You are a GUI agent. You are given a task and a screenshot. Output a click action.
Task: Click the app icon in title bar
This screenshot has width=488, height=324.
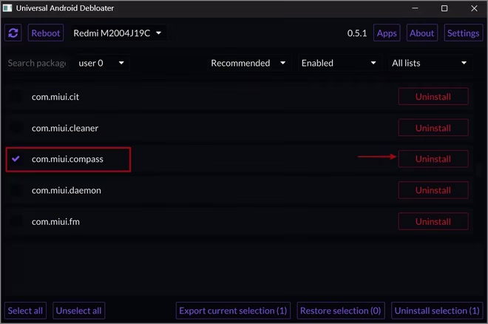tap(7, 8)
